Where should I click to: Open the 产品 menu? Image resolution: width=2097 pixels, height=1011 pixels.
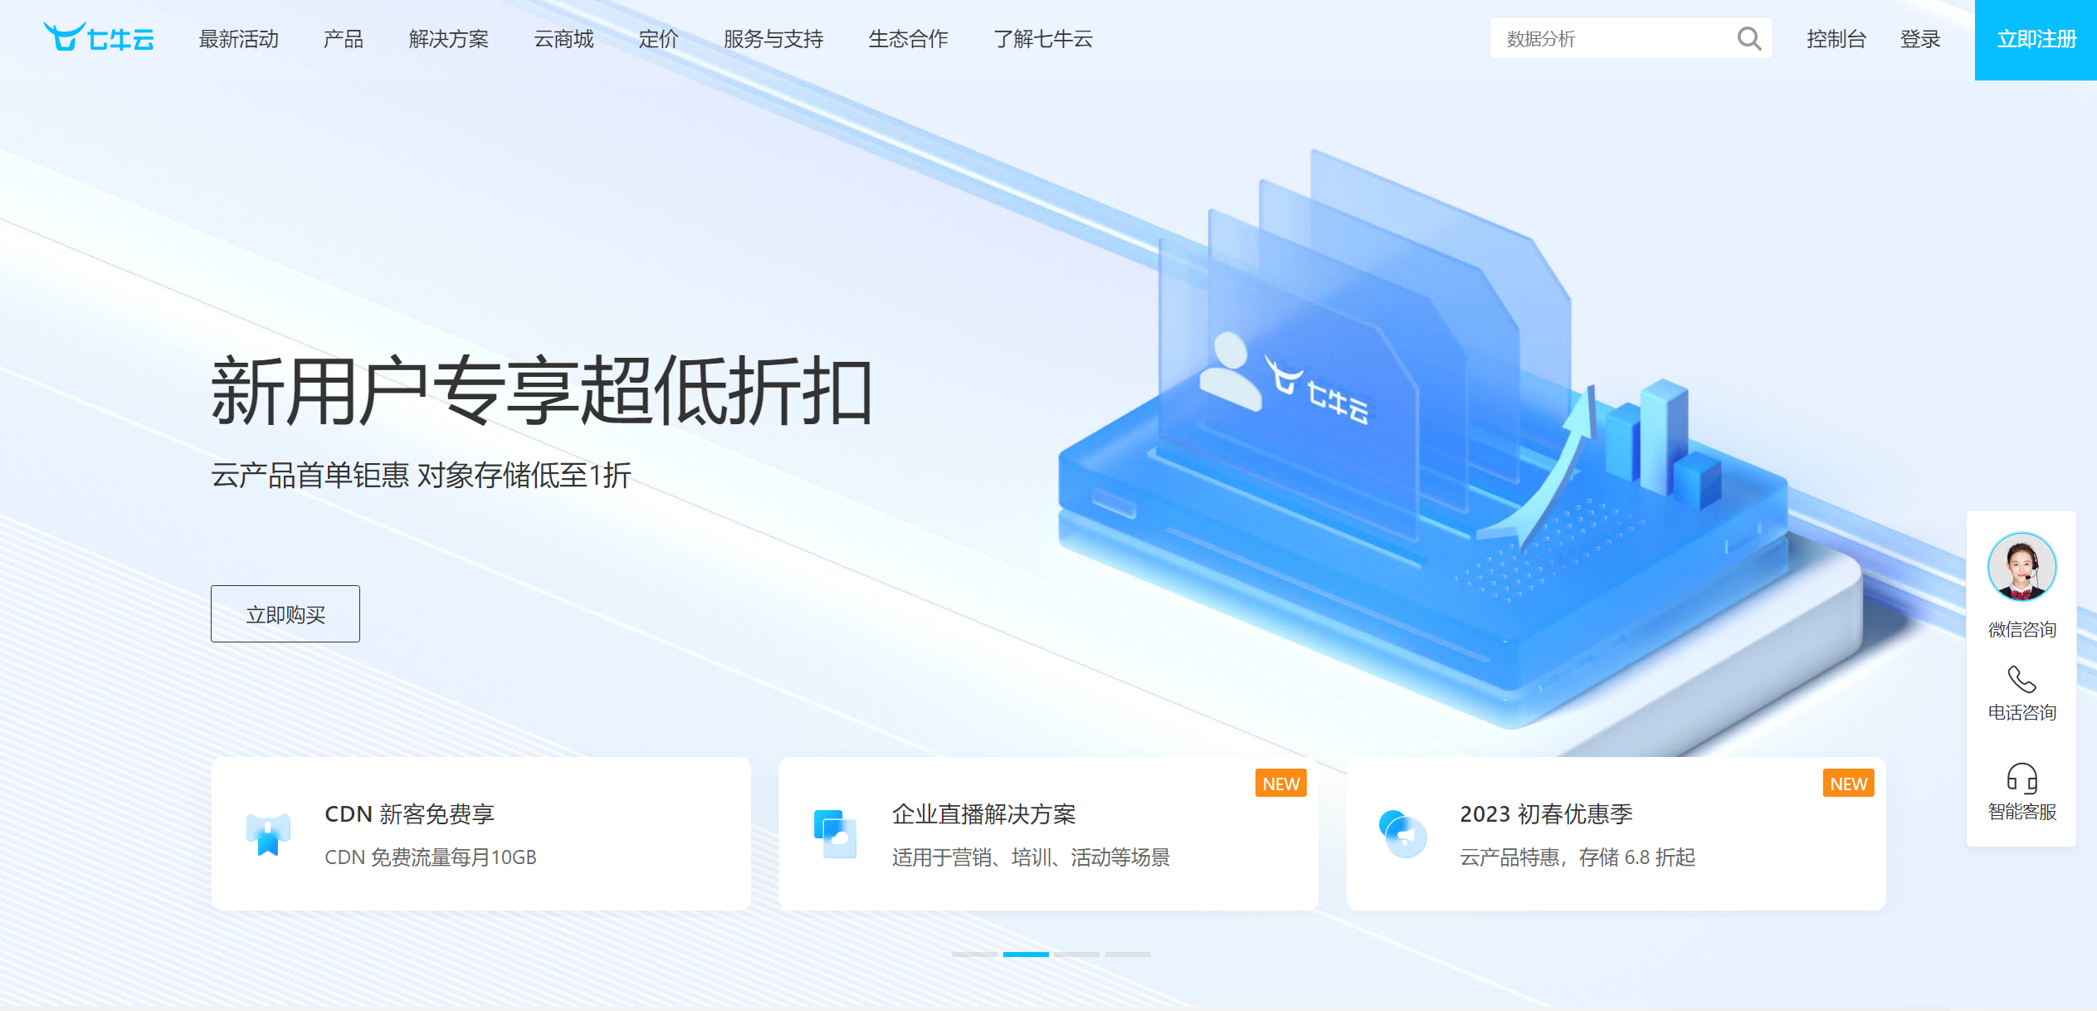tap(344, 39)
